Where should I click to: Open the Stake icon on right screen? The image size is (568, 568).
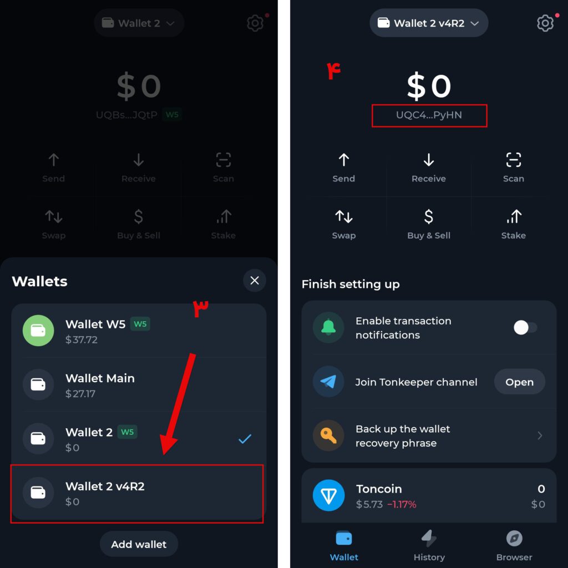513,217
